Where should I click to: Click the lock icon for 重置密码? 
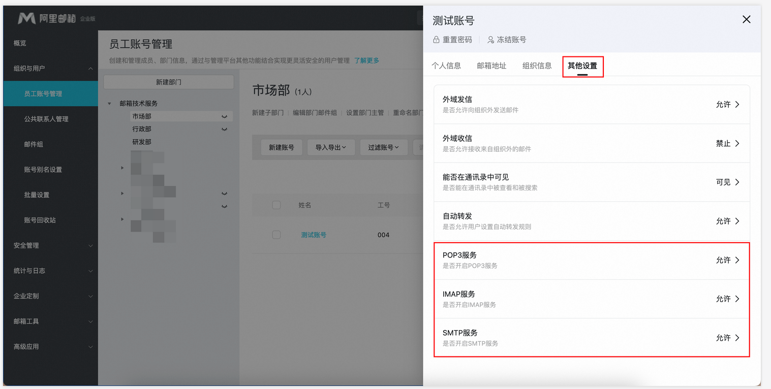point(436,40)
